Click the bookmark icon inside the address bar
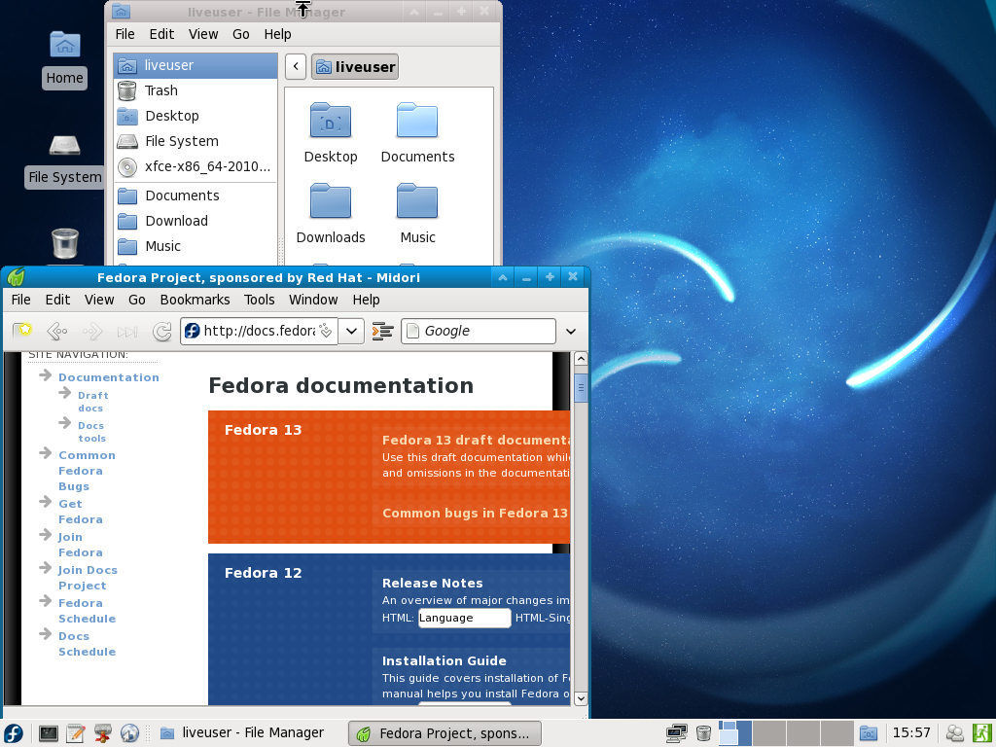Screen dimensions: 996x747 click(326, 331)
